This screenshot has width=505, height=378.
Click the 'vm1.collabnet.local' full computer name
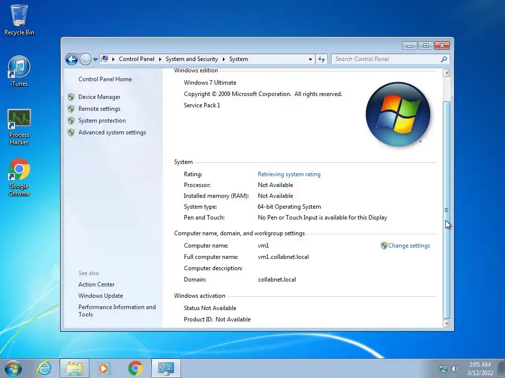(x=283, y=257)
